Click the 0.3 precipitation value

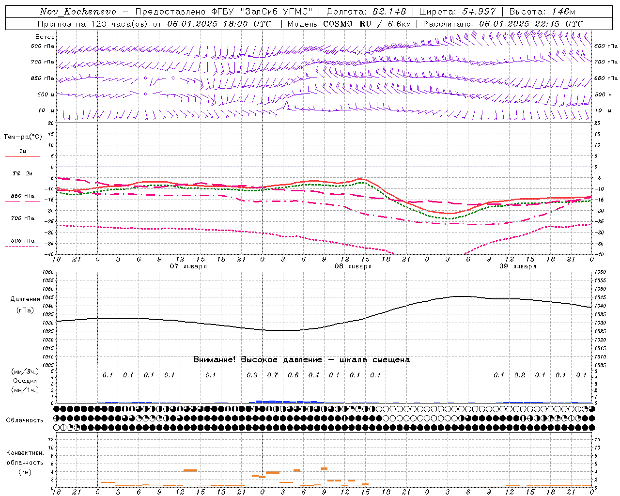(x=252, y=375)
